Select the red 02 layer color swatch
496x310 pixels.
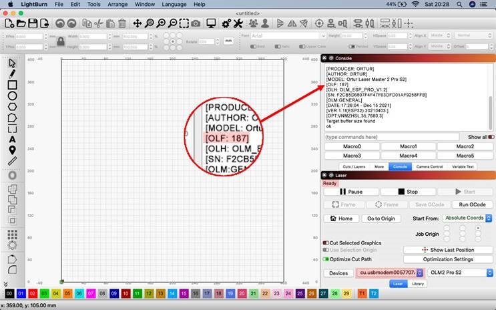pyautogui.click(x=33, y=293)
